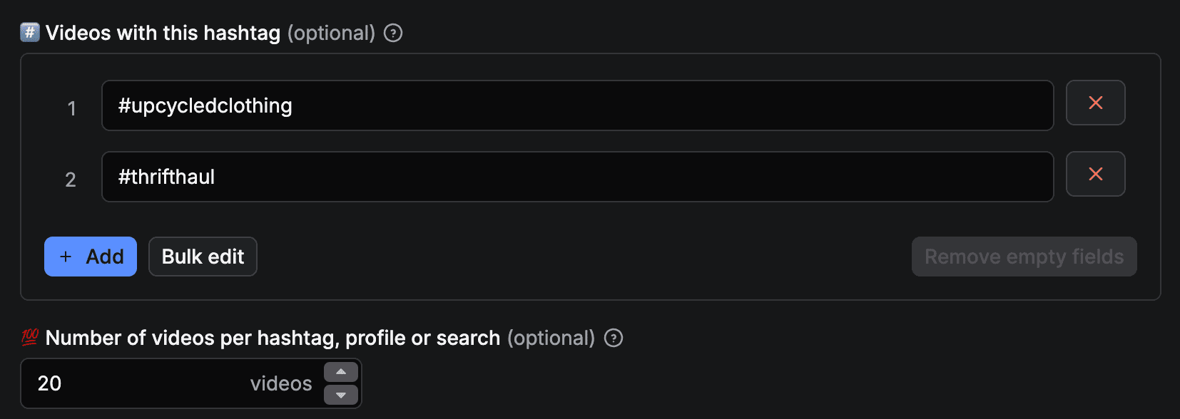Remove the #upcycledclothing hashtag entry
Screen dimensions: 1180x419
tap(1095, 103)
